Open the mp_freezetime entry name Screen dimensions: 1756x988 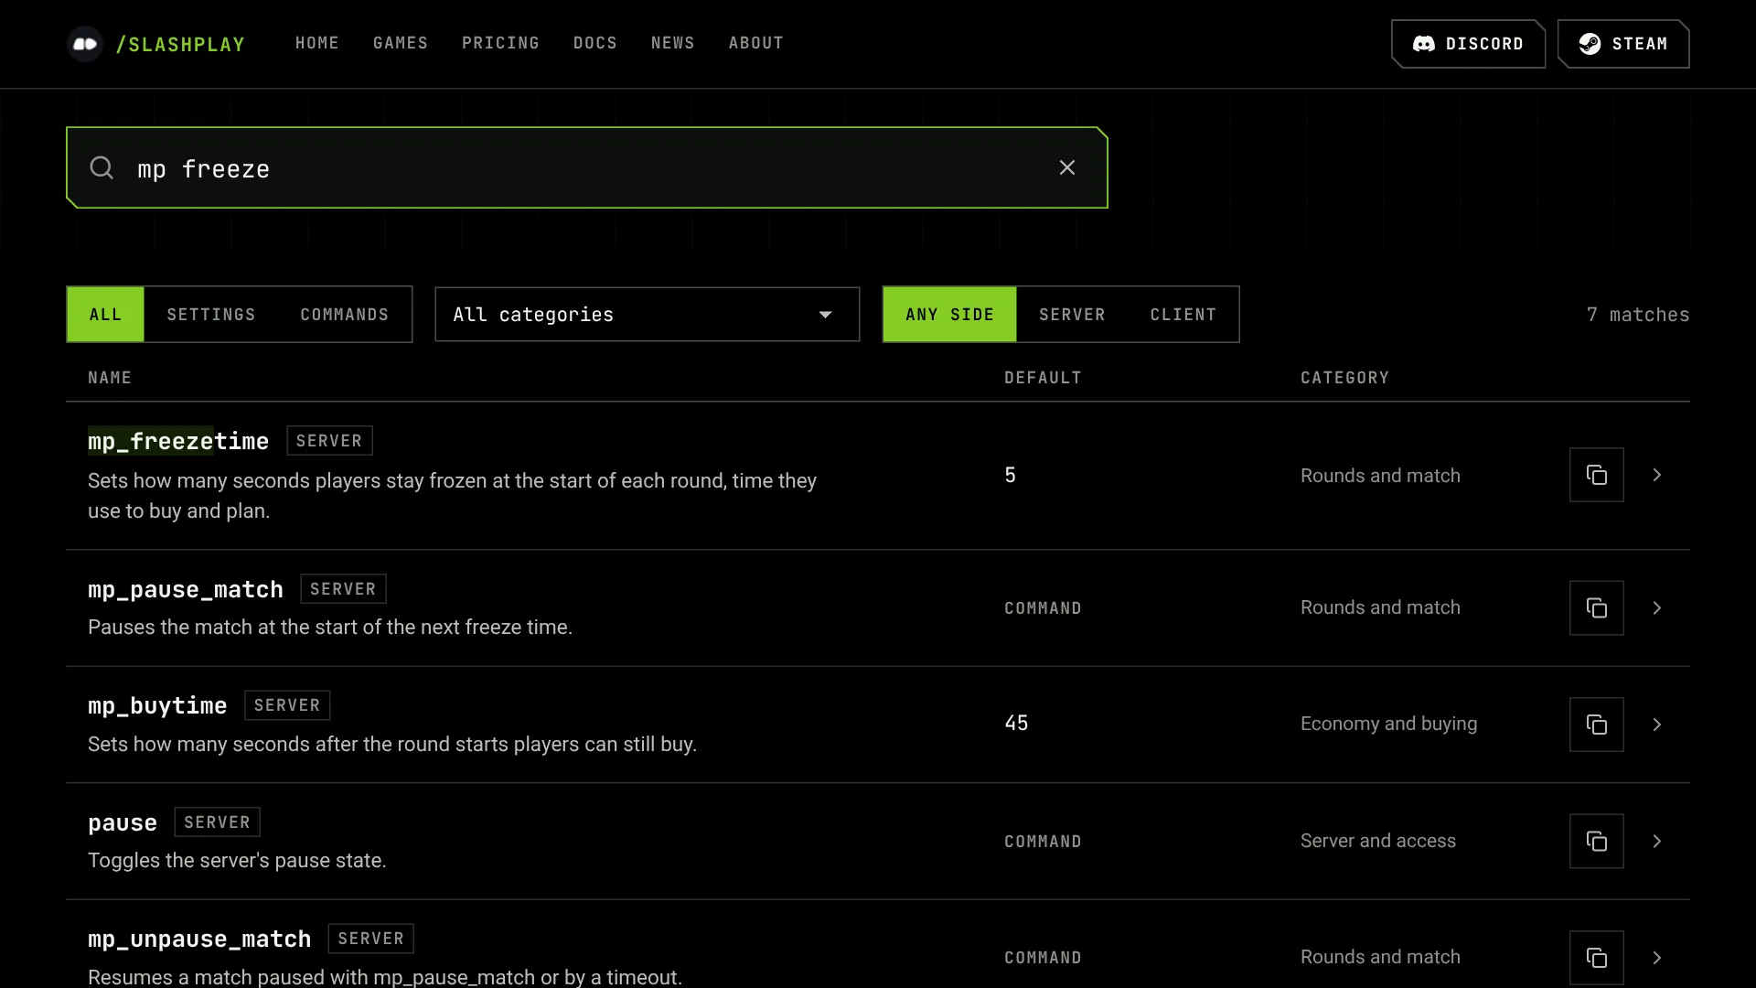(178, 441)
